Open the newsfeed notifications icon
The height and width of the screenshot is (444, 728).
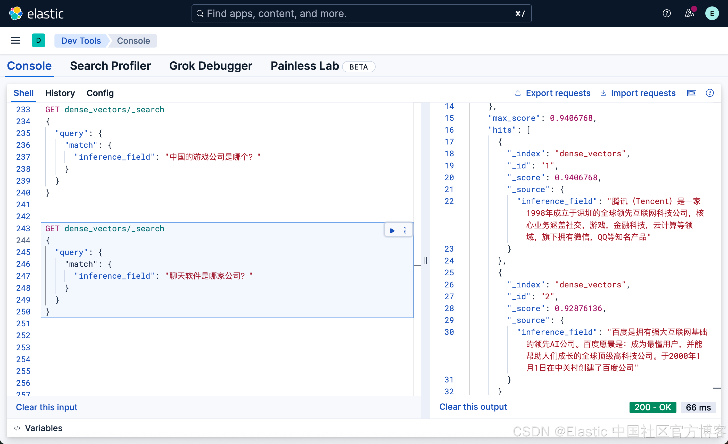689,14
